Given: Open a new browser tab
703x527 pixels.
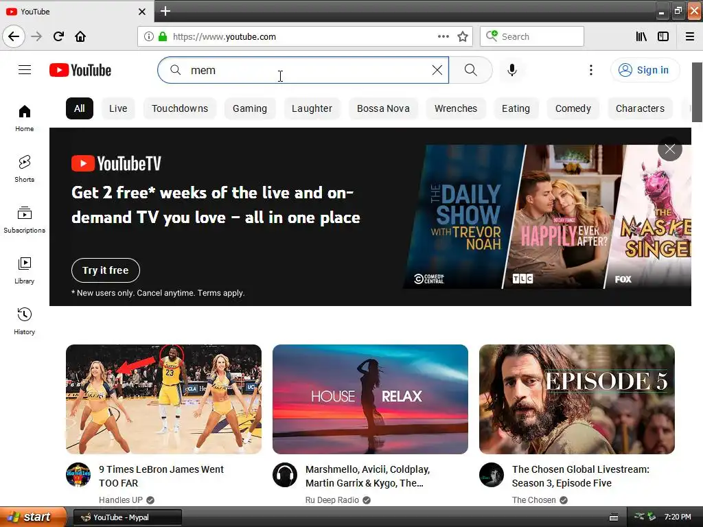Looking at the screenshot, I should click(x=165, y=11).
